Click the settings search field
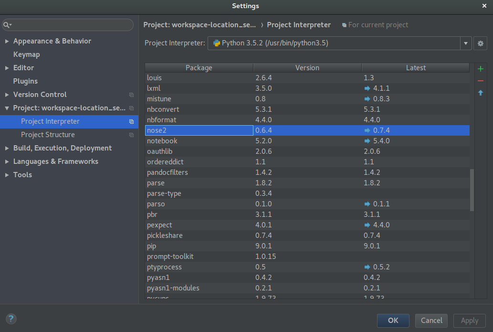The height and width of the screenshot is (332, 493). coord(72,25)
